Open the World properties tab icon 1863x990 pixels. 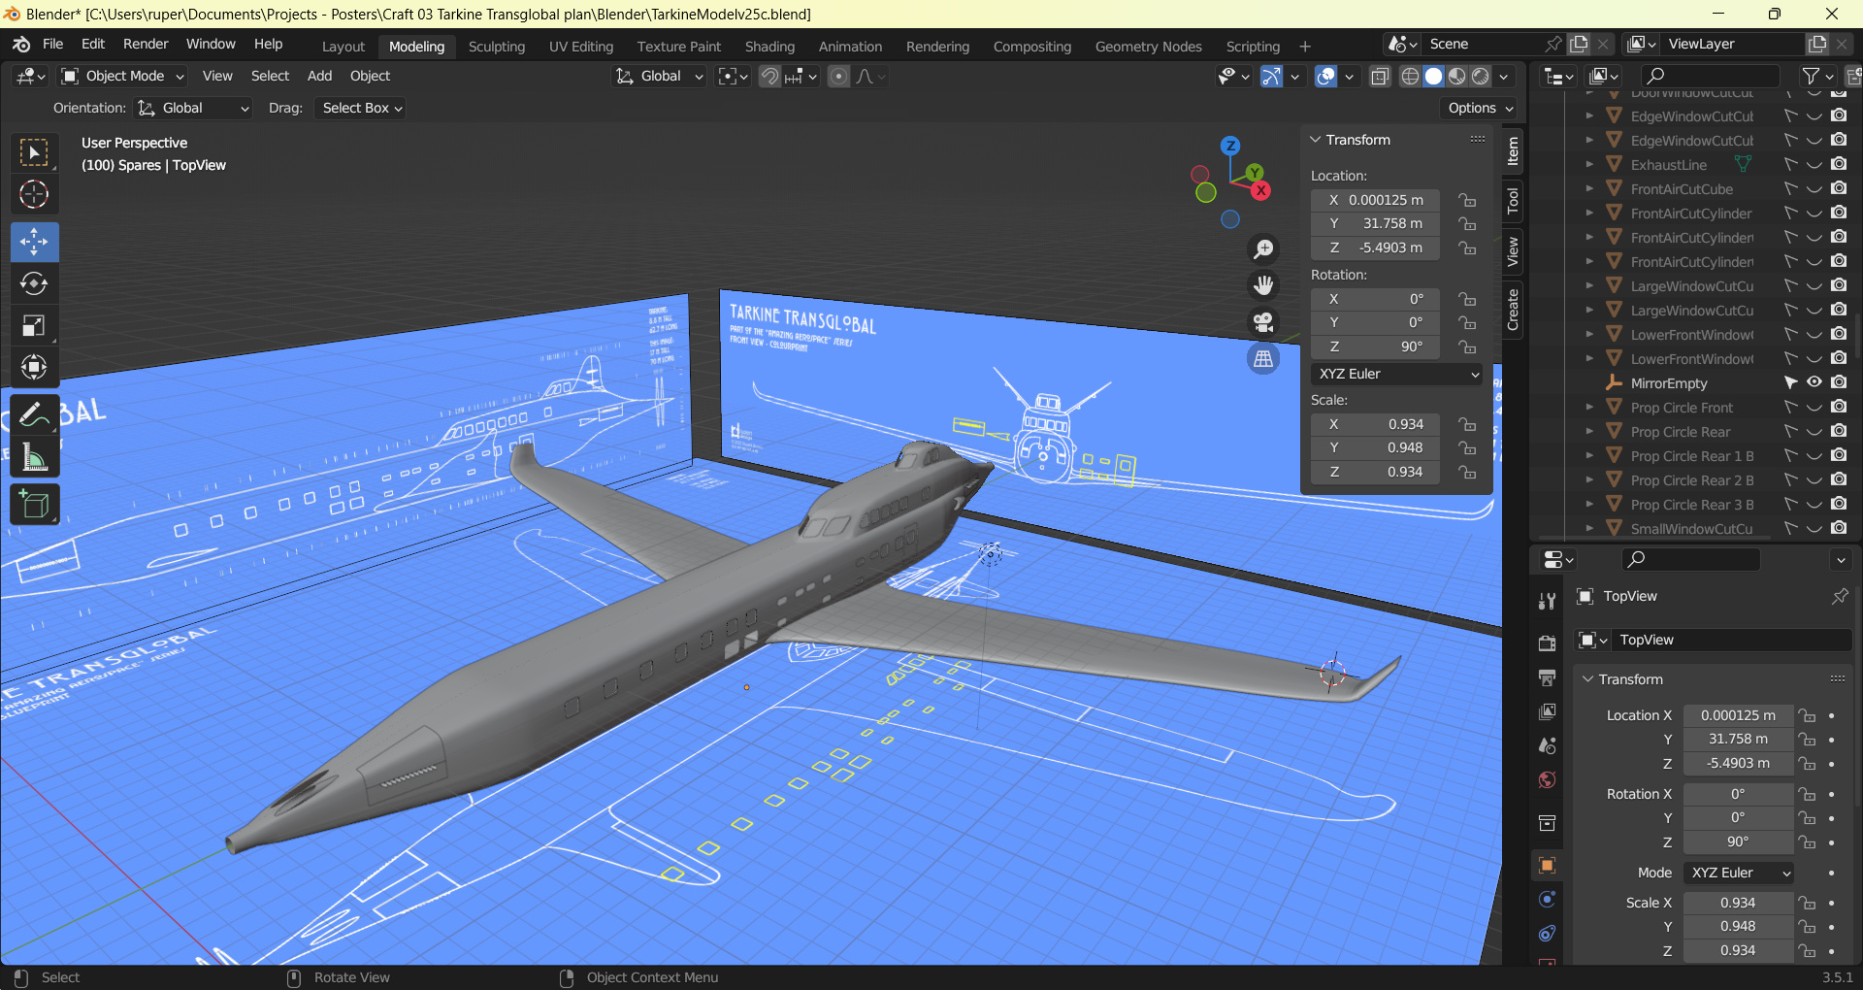click(1548, 780)
